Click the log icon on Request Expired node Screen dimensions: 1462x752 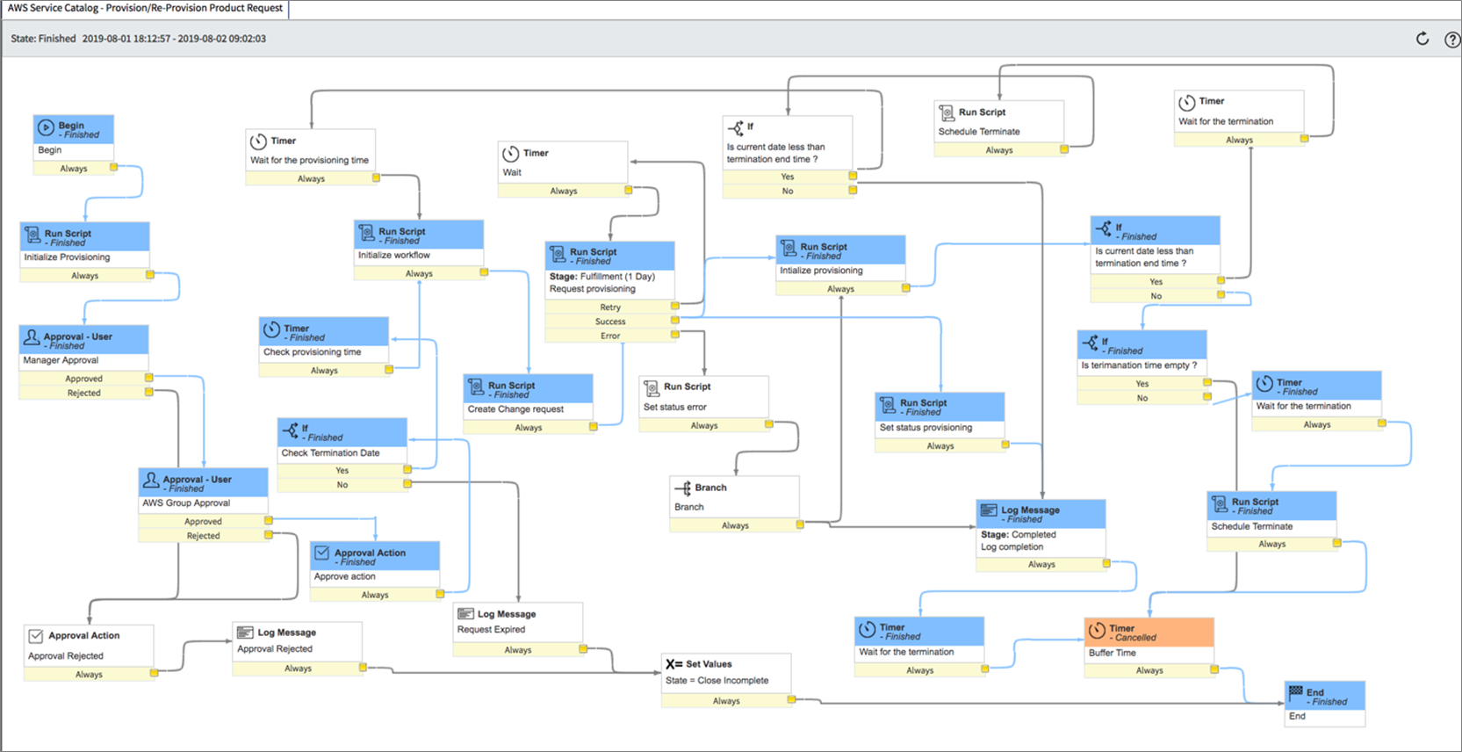[465, 614]
